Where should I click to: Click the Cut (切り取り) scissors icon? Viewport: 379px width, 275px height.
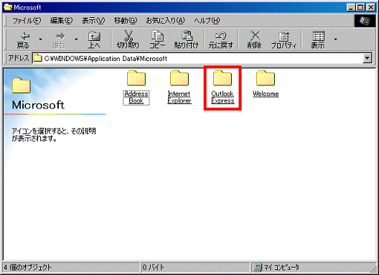[x=128, y=36]
